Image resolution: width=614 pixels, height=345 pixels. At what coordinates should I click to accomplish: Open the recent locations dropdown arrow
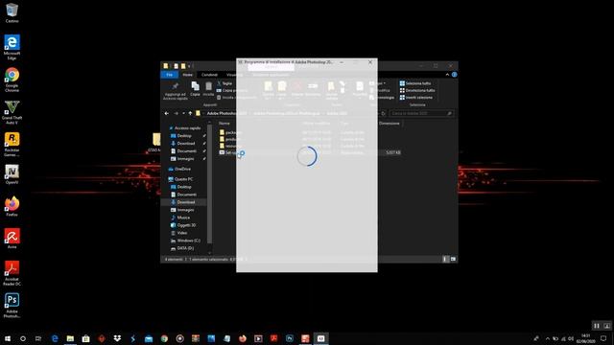(x=183, y=113)
